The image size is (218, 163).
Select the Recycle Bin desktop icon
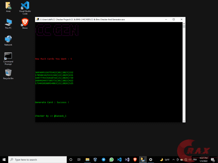pyautogui.click(x=8, y=74)
